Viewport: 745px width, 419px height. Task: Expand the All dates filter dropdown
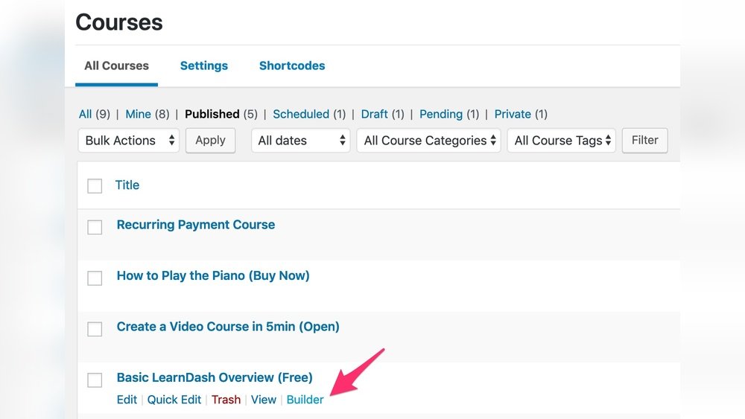[301, 141]
